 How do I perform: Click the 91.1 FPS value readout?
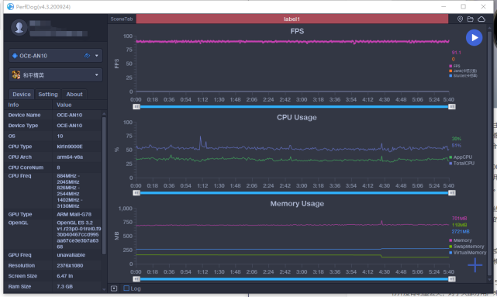click(456, 53)
